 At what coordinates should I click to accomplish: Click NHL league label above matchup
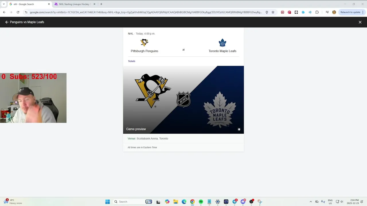tap(130, 33)
